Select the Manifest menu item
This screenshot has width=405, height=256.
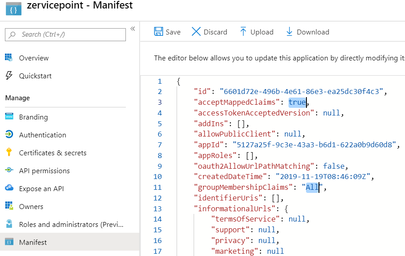tap(33, 242)
